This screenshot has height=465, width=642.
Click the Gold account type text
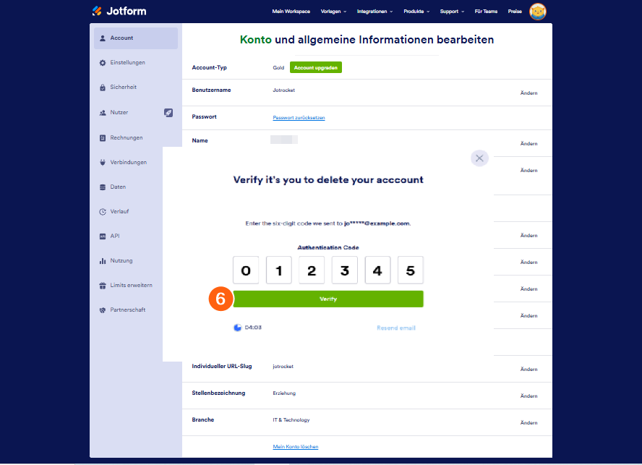tap(278, 67)
